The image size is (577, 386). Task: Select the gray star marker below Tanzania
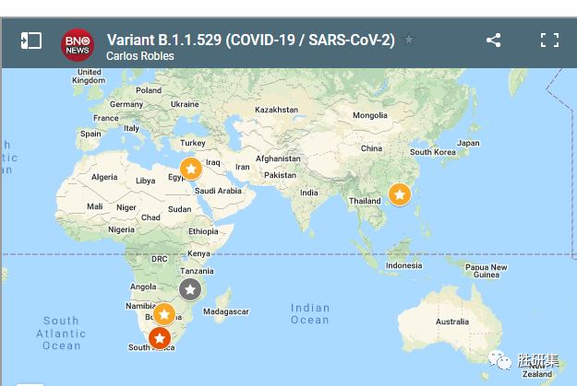coord(190,289)
